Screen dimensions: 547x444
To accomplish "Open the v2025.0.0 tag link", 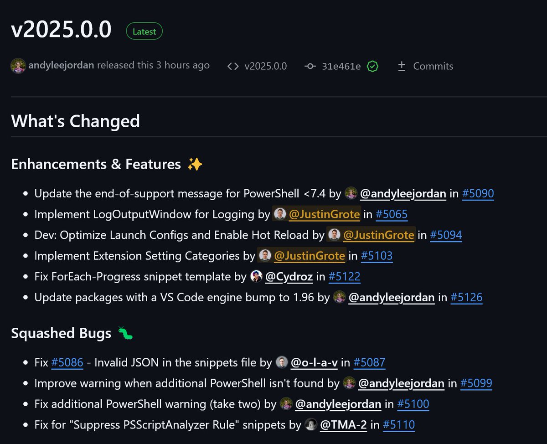I will click(x=266, y=67).
